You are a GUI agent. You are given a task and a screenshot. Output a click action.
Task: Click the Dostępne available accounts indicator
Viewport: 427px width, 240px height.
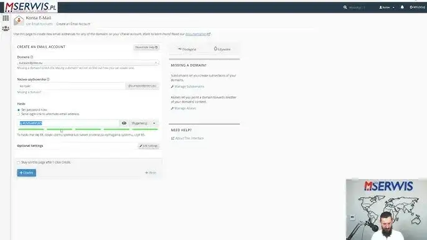tap(187, 49)
